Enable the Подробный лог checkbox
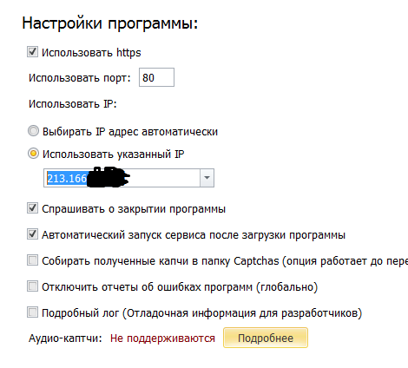Viewport: 408px width, 368px height. click(x=32, y=312)
